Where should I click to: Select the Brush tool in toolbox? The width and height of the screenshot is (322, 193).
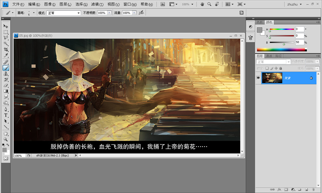click(x=6, y=68)
